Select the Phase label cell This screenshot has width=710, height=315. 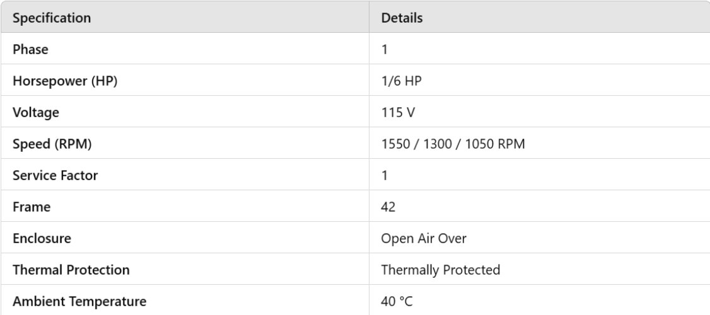point(30,49)
